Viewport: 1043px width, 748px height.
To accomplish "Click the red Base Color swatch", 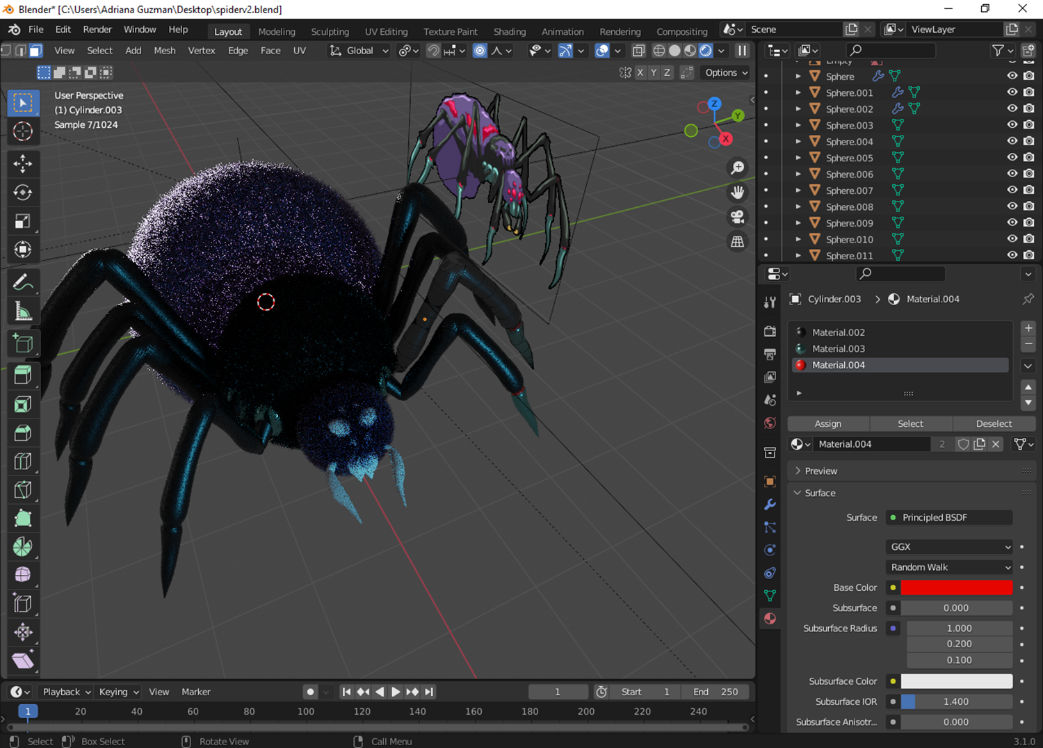I will 957,587.
